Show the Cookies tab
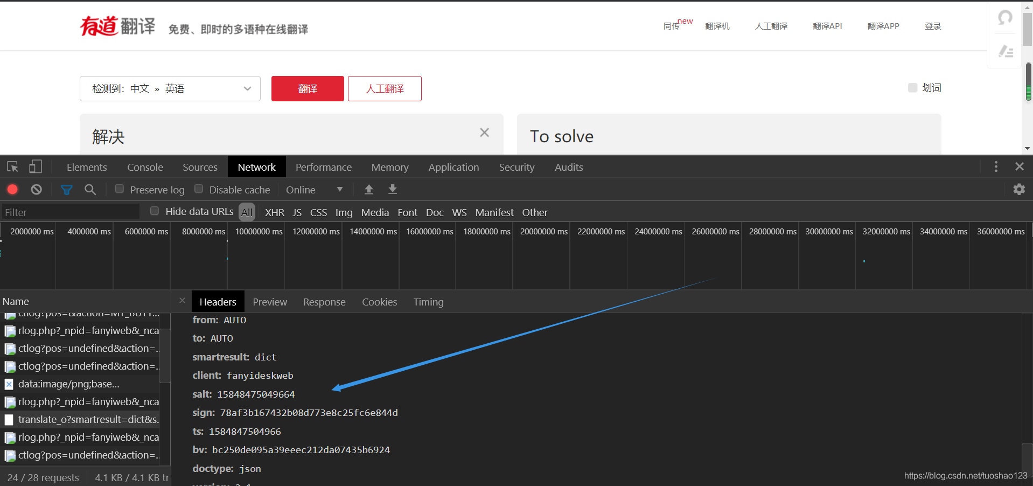The height and width of the screenshot is (486, 1033). pos(379,302)
